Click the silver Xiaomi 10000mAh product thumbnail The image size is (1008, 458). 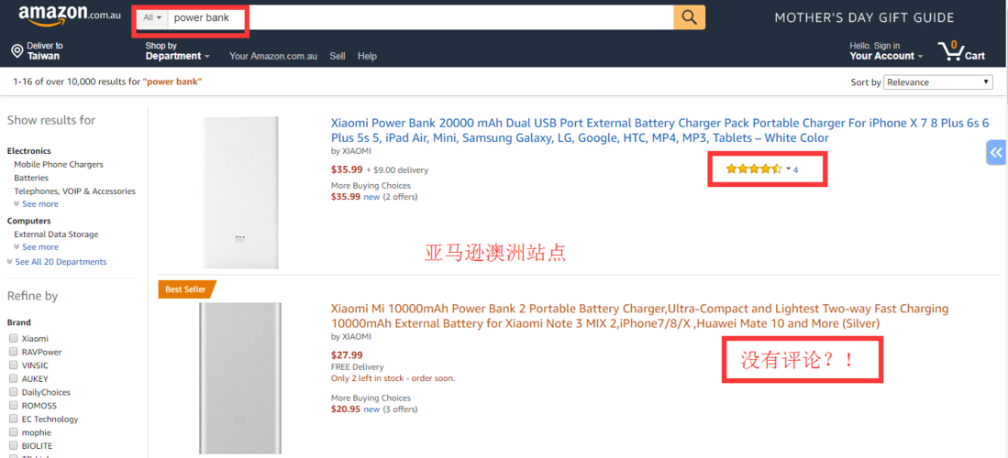[x=239, y=378]
